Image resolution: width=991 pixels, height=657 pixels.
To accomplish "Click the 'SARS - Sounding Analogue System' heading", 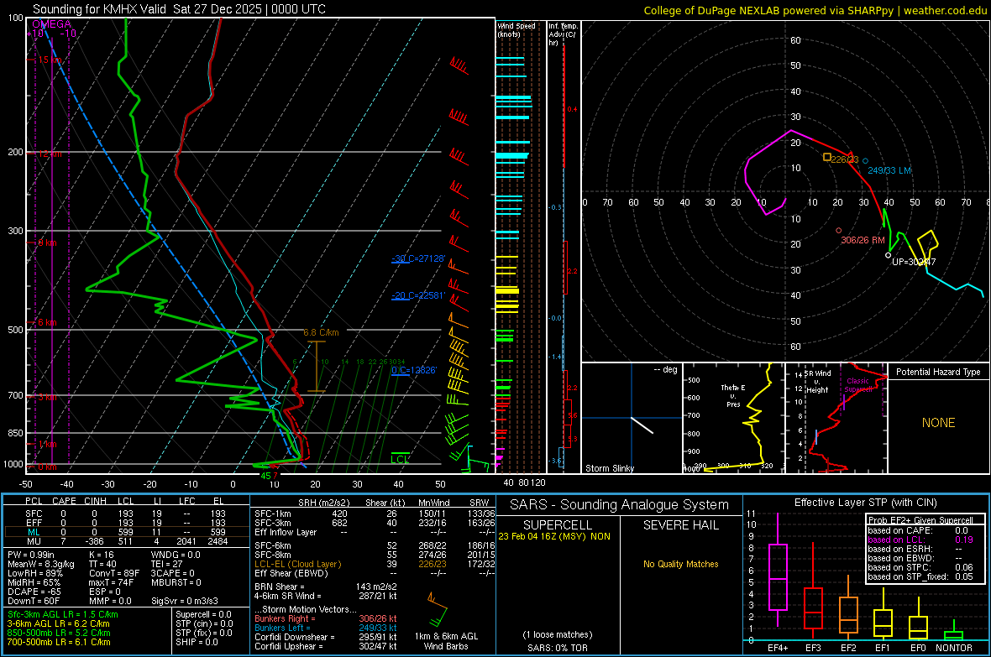I will click(x=619, y=505).
